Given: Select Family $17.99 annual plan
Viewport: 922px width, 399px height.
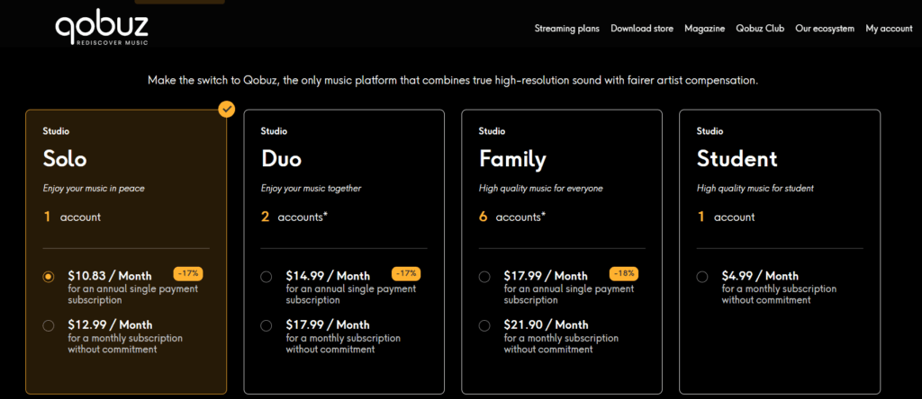Looking at the screenshot, I should [x=484, y=277].
